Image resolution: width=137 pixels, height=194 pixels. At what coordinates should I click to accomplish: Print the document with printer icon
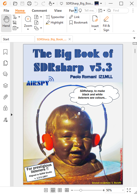click(29, 4)
